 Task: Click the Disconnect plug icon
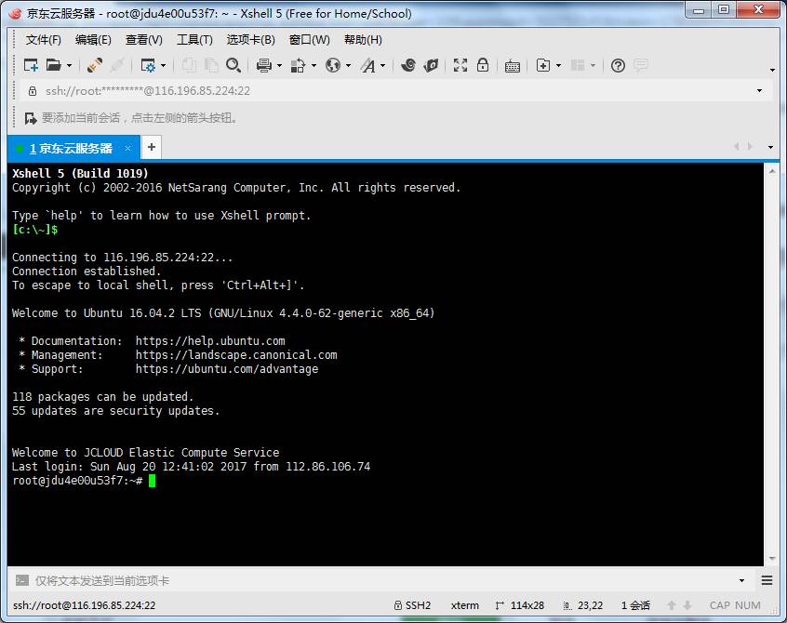coord(117,65)
